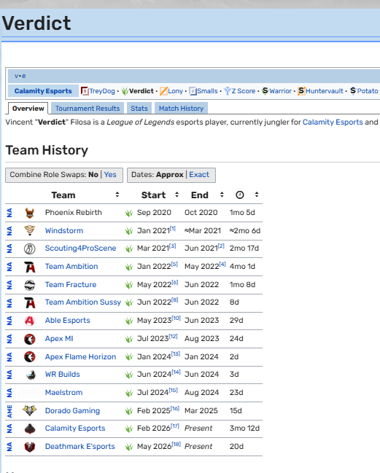The width and height of the screenshot is (380, 473).
Task: Click the Team Fracture logo icon
Action: pyautogui.click(x=30, y=285)
